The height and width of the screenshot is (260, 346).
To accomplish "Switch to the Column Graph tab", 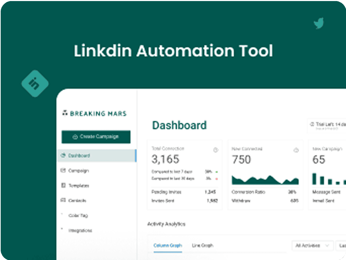I will click(x=168, y=245).
